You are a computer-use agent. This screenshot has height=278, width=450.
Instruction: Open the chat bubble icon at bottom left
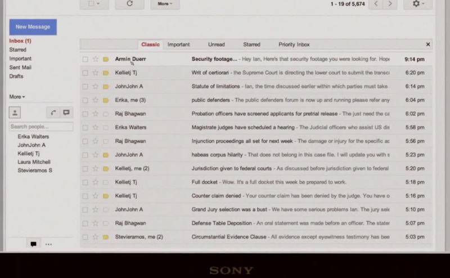point(33,244)
